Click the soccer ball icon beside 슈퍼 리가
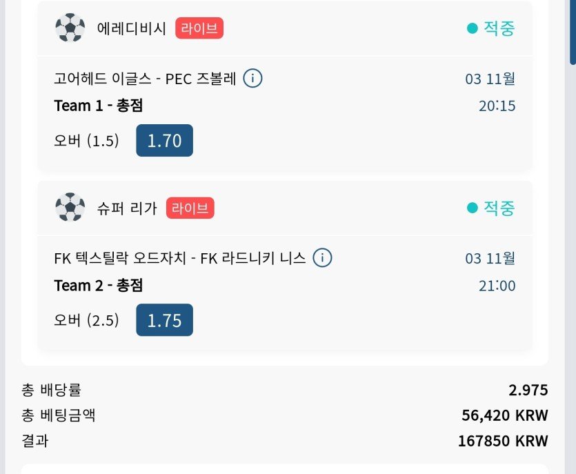 (x=70, y=207)
